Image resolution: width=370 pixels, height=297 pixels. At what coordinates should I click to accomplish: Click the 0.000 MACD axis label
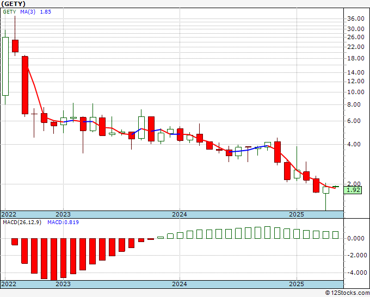[x=356, y=238]
